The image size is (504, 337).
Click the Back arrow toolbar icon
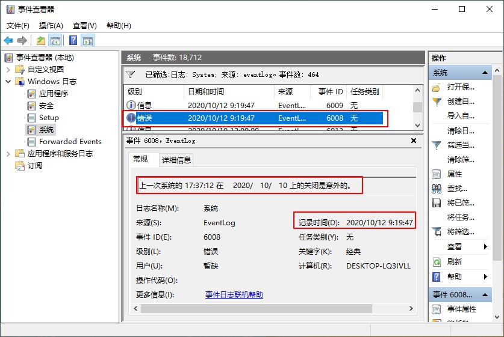coord(8,41)
